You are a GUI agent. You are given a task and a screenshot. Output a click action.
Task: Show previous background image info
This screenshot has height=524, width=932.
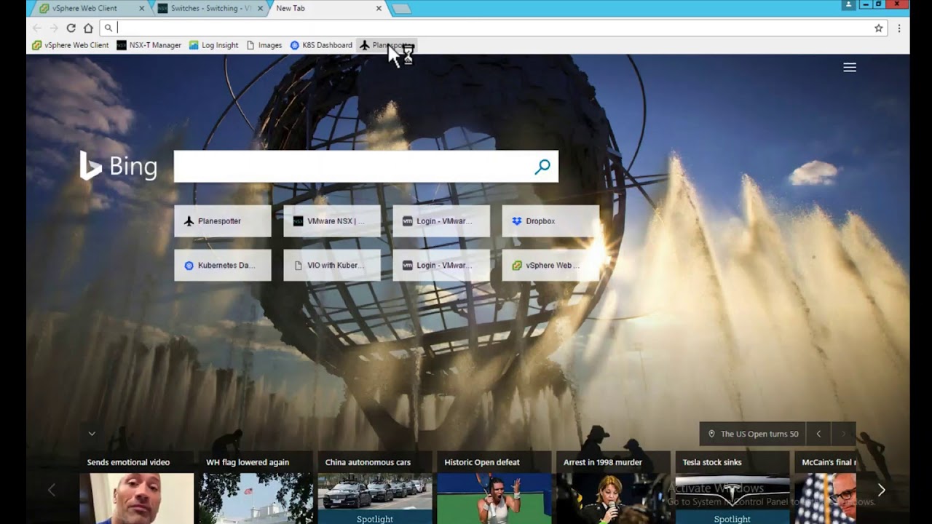(818, 434)
